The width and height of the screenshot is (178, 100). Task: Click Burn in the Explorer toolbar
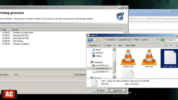121,45
